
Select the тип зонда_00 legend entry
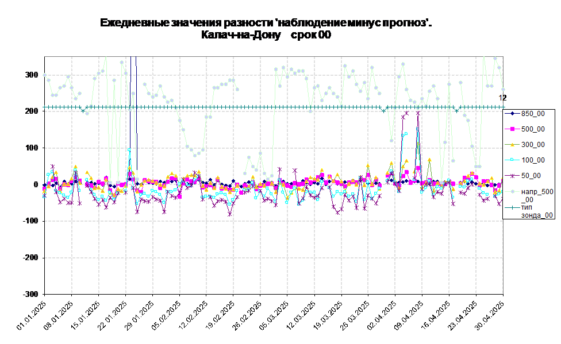click(x=529, y=211)
